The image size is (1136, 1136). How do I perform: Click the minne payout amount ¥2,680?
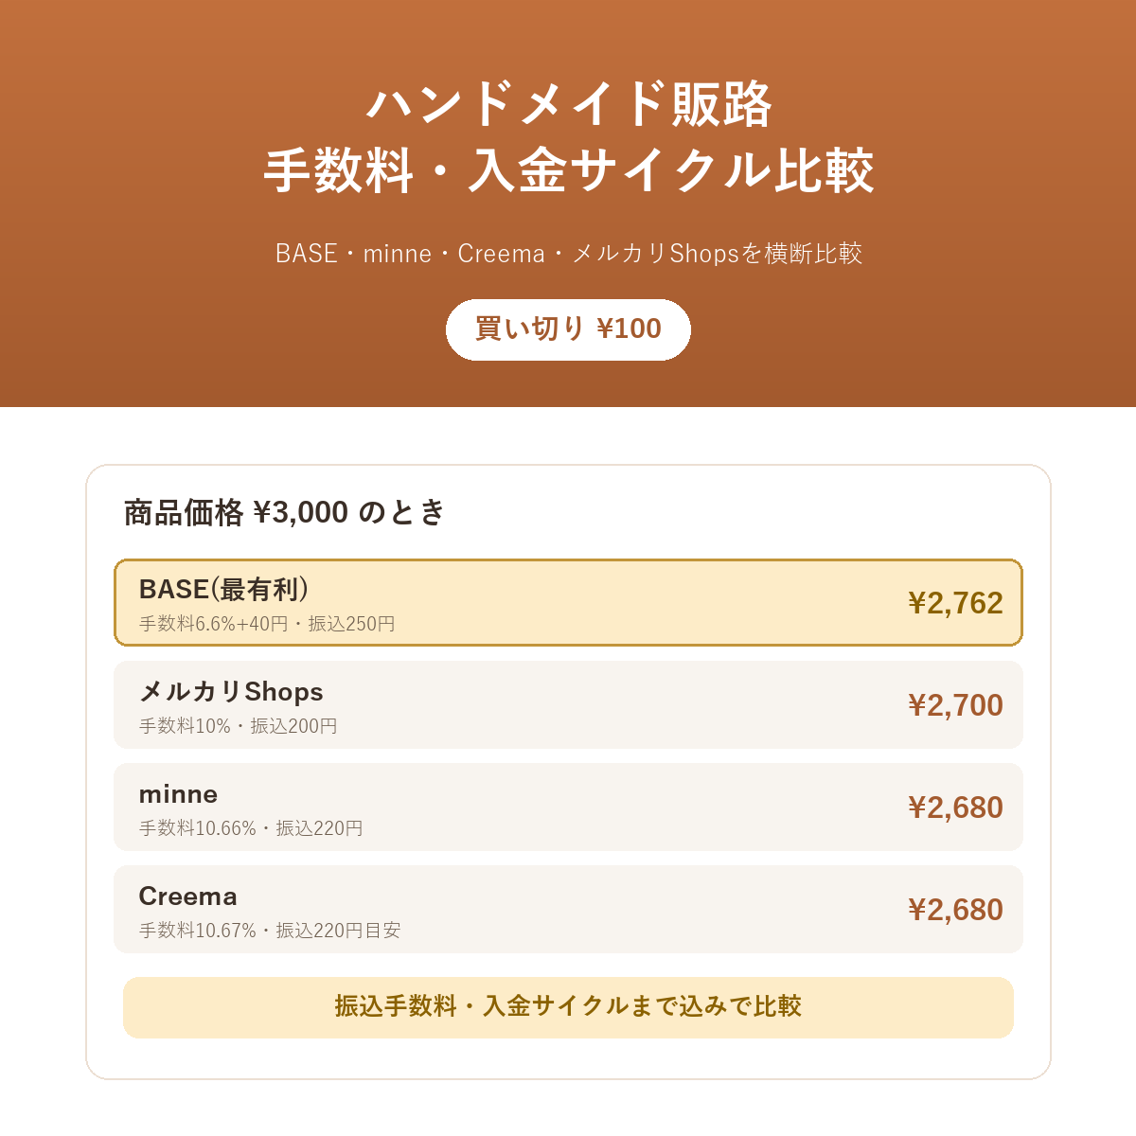955,808
